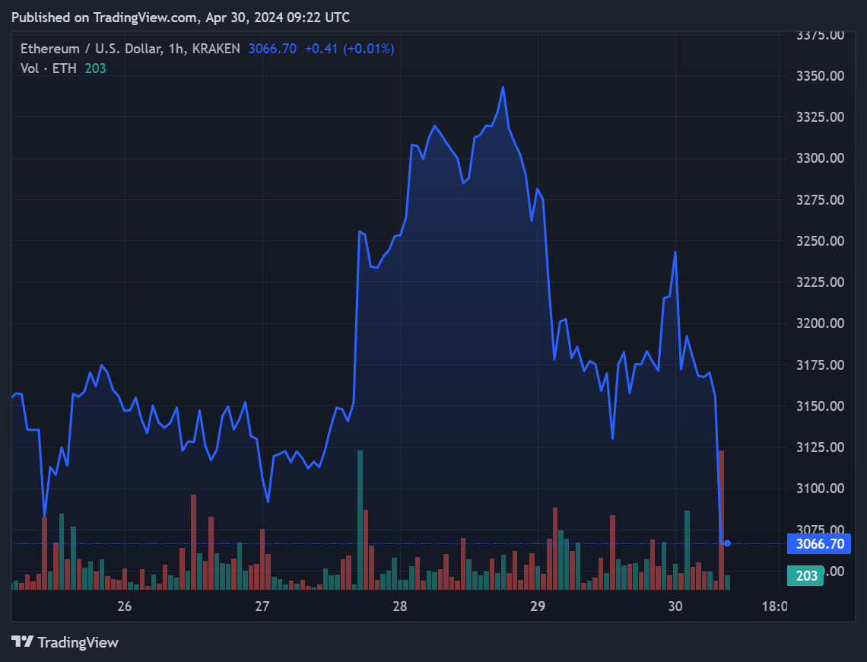
Task: Click the blue 3066.70 price tag on axis
Action: (x=820, y=543)
